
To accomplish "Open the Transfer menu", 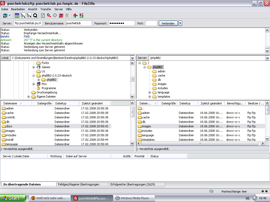I will [x=46, y=9].
